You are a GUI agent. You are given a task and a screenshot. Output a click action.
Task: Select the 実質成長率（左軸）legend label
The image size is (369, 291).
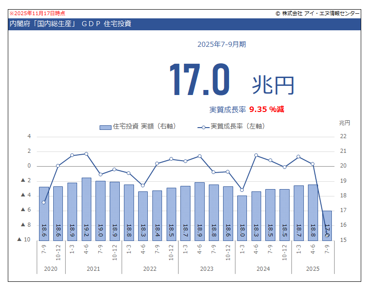237,126
